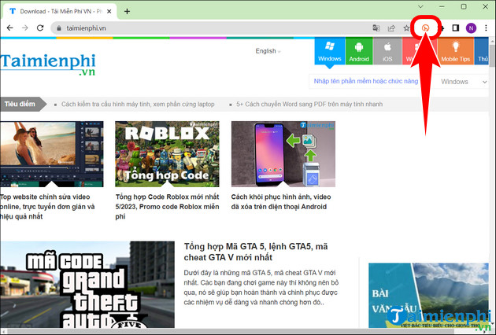Open the video editing websites thumbnail
This screenshot has width=496, height=335.
point(51,154)
